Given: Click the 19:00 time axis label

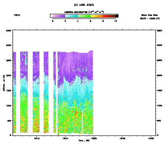Looking at the screenshot, I should pyautogui.click(x=151, y=138).
